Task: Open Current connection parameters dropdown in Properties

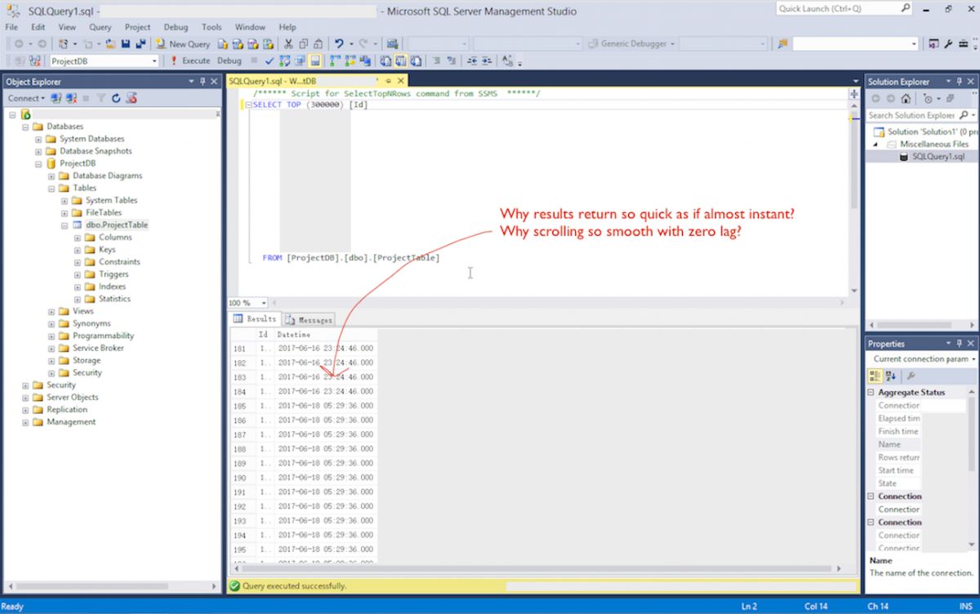Action: (973, 359)
